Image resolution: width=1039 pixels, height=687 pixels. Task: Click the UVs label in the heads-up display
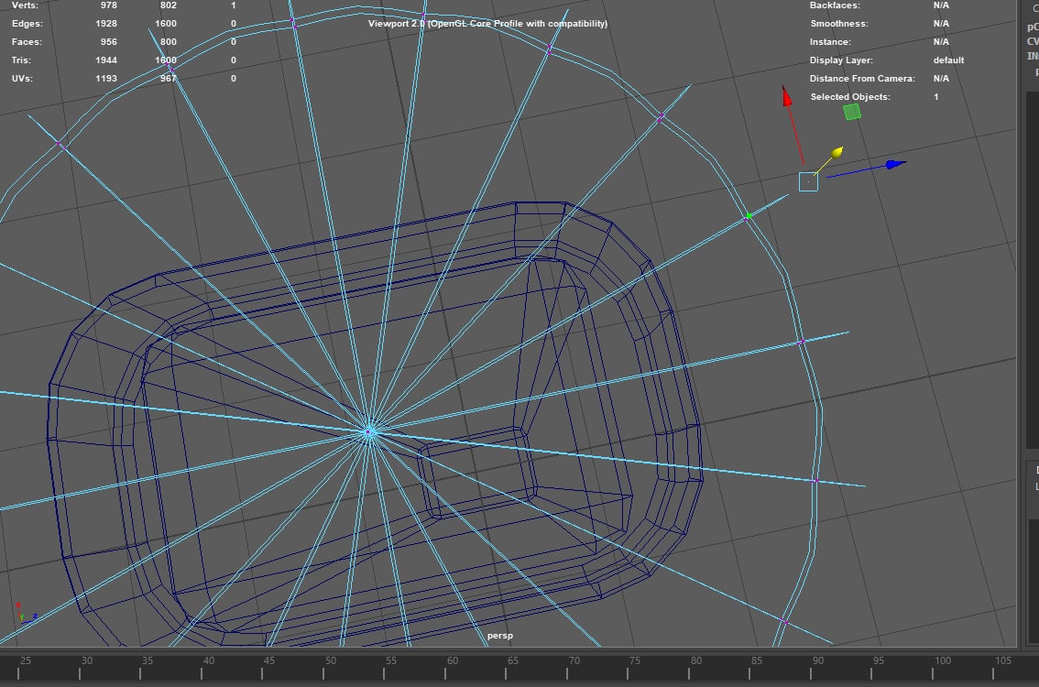[22, 78]
